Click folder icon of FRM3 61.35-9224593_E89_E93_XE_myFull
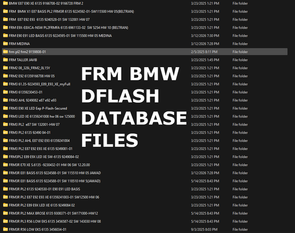The width and height of the screenshot is (295, 233). coord(5,84)
